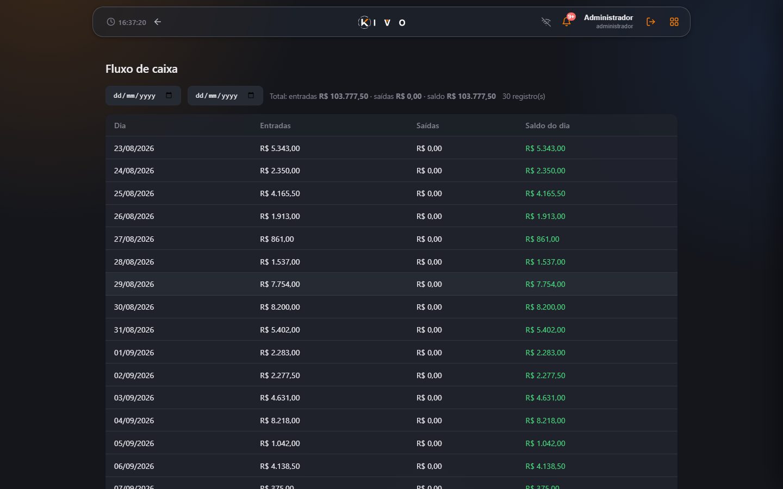
Task: Click entry value R$ 4.631,00
Action: point(279,398)
